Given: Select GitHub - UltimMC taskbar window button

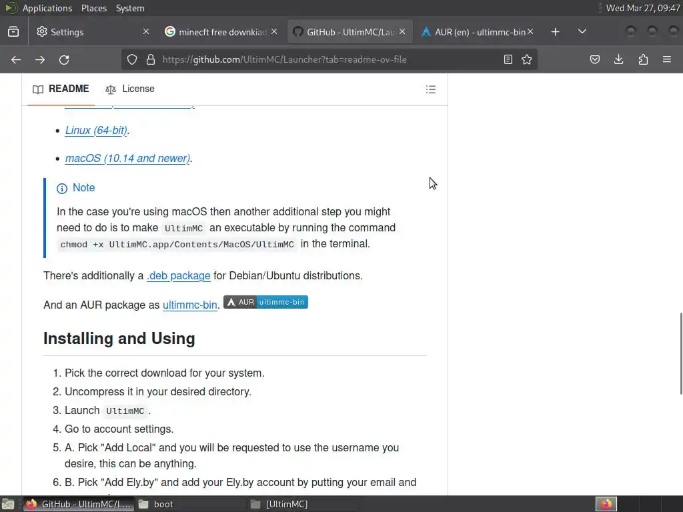Looking at the screenshot, I should (79, 504).
